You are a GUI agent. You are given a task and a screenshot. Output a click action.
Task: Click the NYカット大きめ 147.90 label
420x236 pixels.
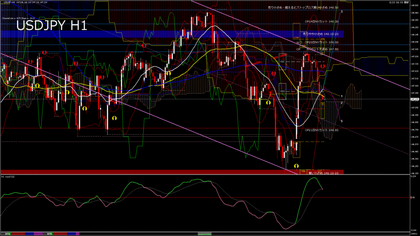(x=322, y=49)
